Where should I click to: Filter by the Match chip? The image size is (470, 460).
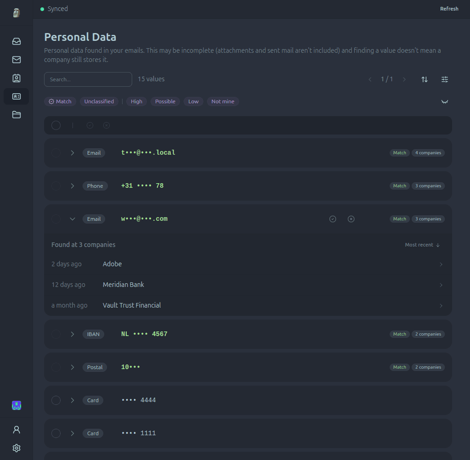coord(60,101)
